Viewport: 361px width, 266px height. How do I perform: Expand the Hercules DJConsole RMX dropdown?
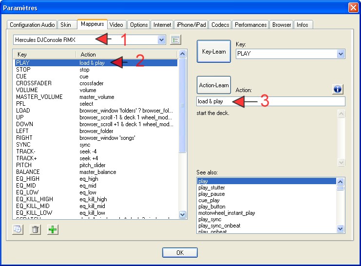point(162,39)
